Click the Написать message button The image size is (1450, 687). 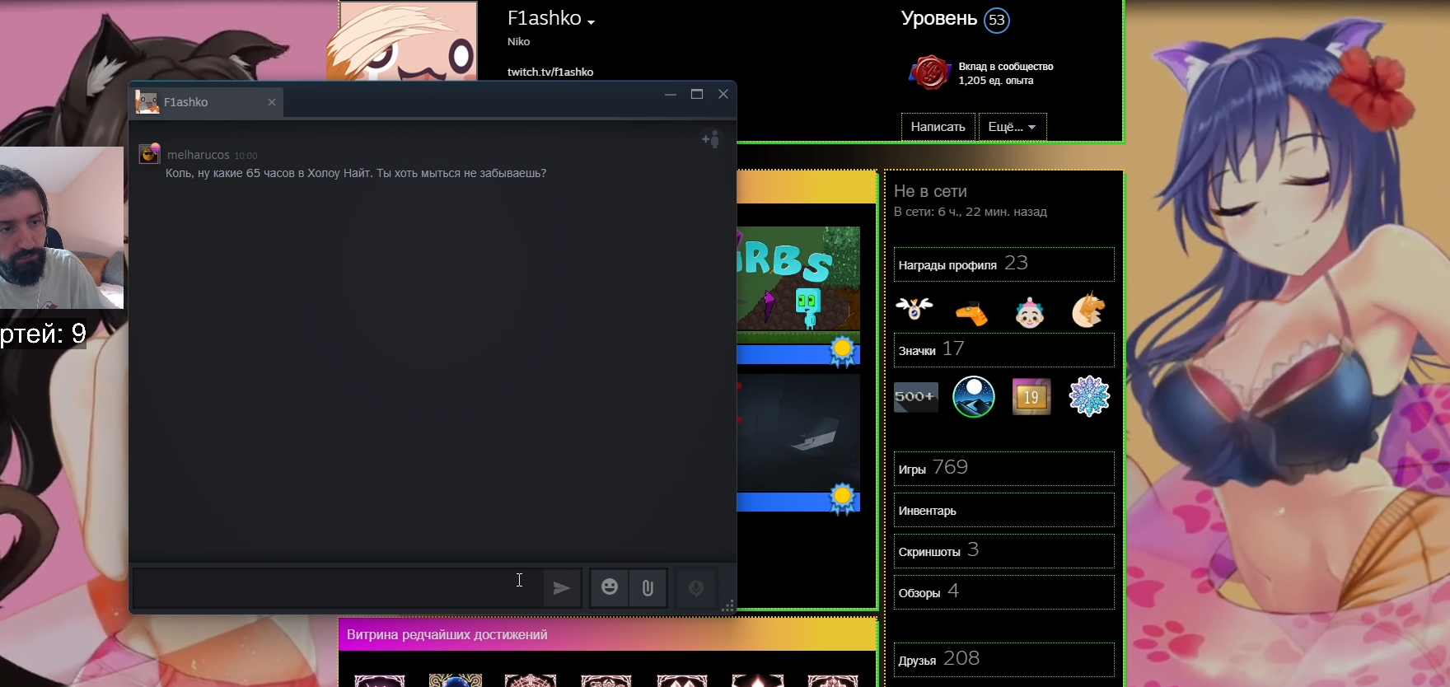pos(938,127)
